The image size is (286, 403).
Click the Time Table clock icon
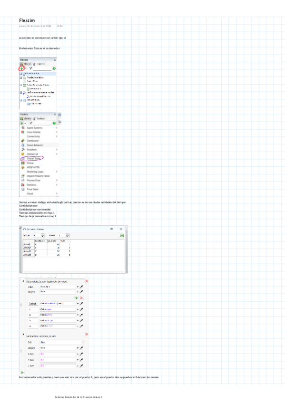point(22,189)
